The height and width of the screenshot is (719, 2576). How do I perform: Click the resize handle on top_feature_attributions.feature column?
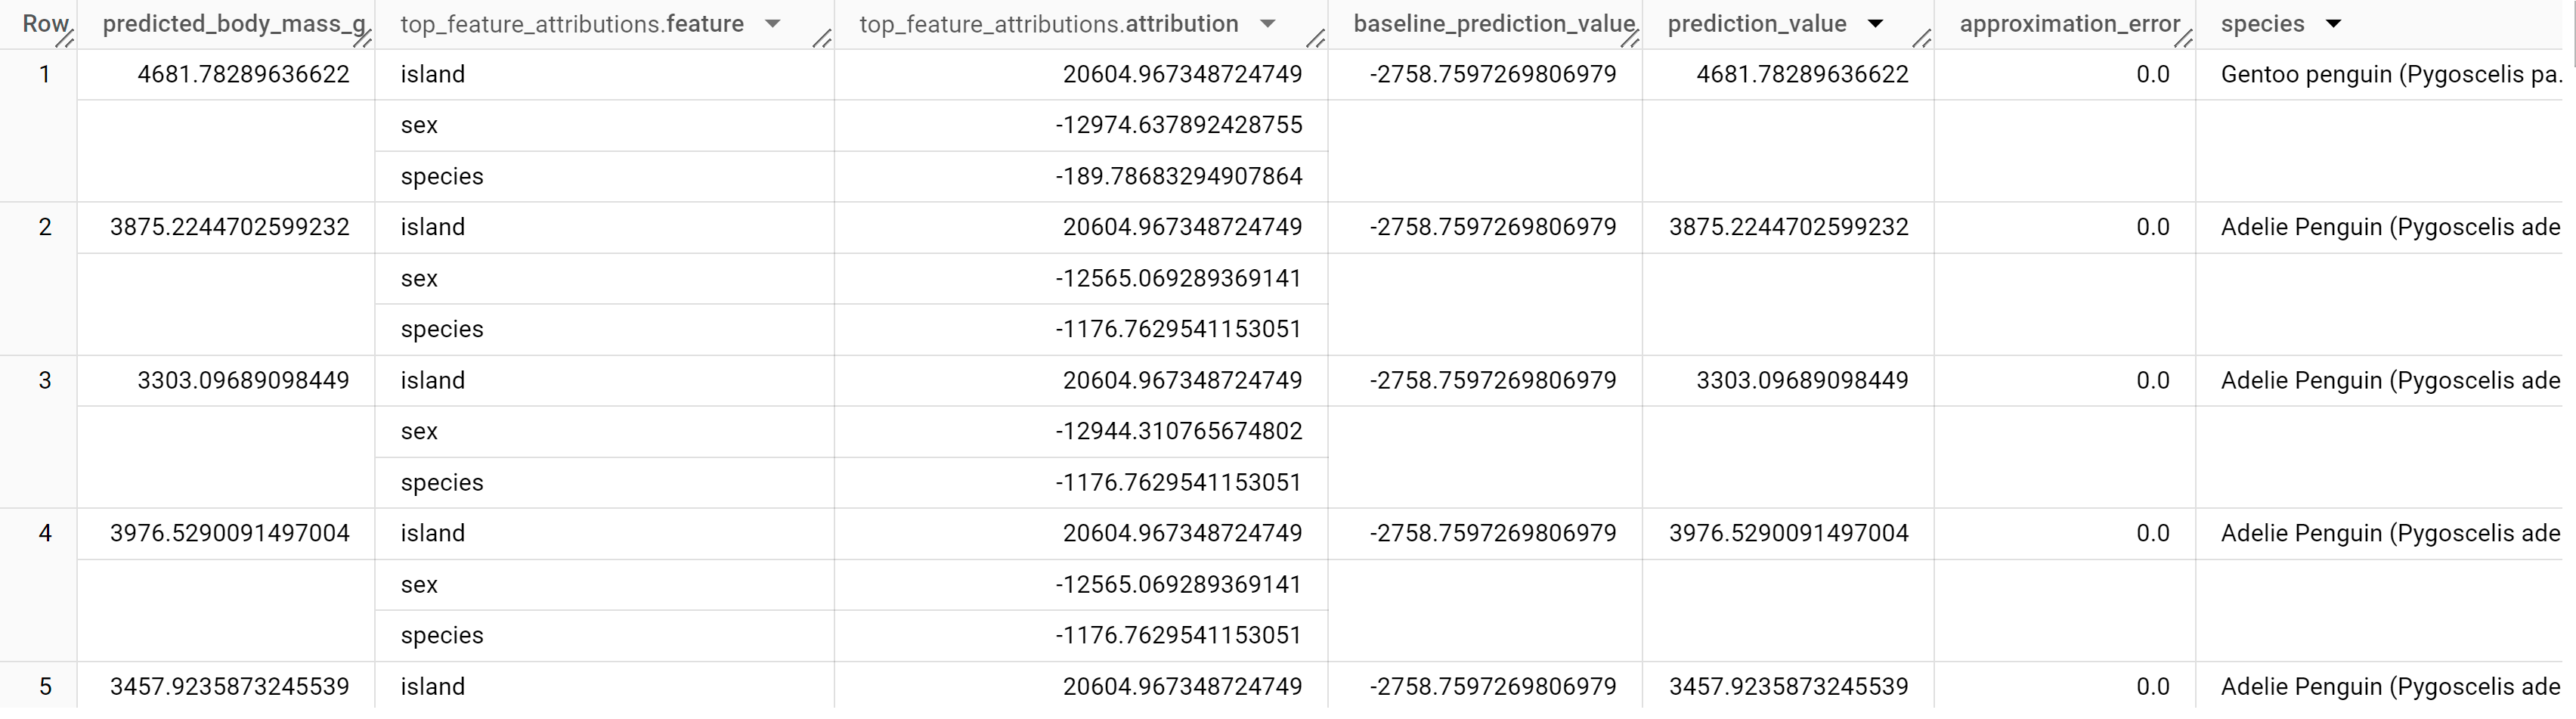[x=822, y=40]
